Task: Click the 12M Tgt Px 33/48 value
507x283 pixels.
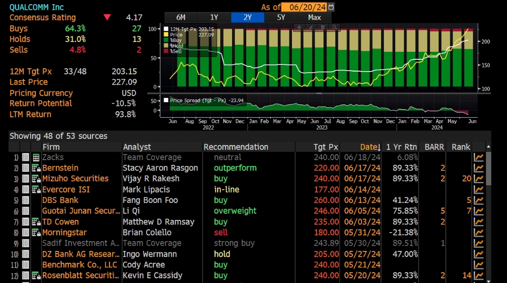Action: coord(75,71)
